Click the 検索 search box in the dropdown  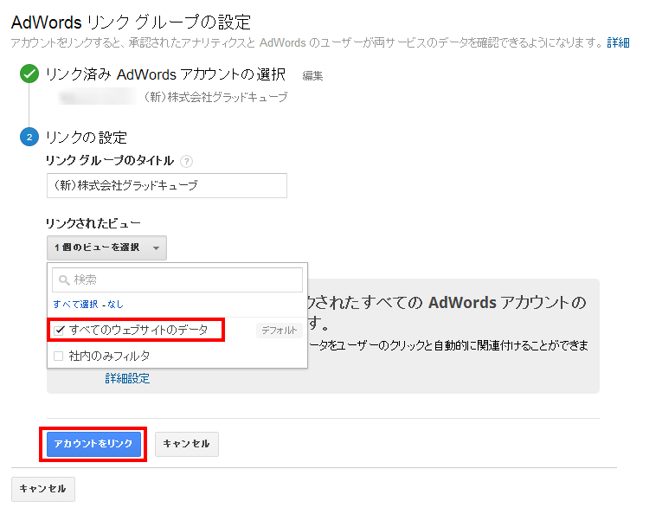point(177,279)
